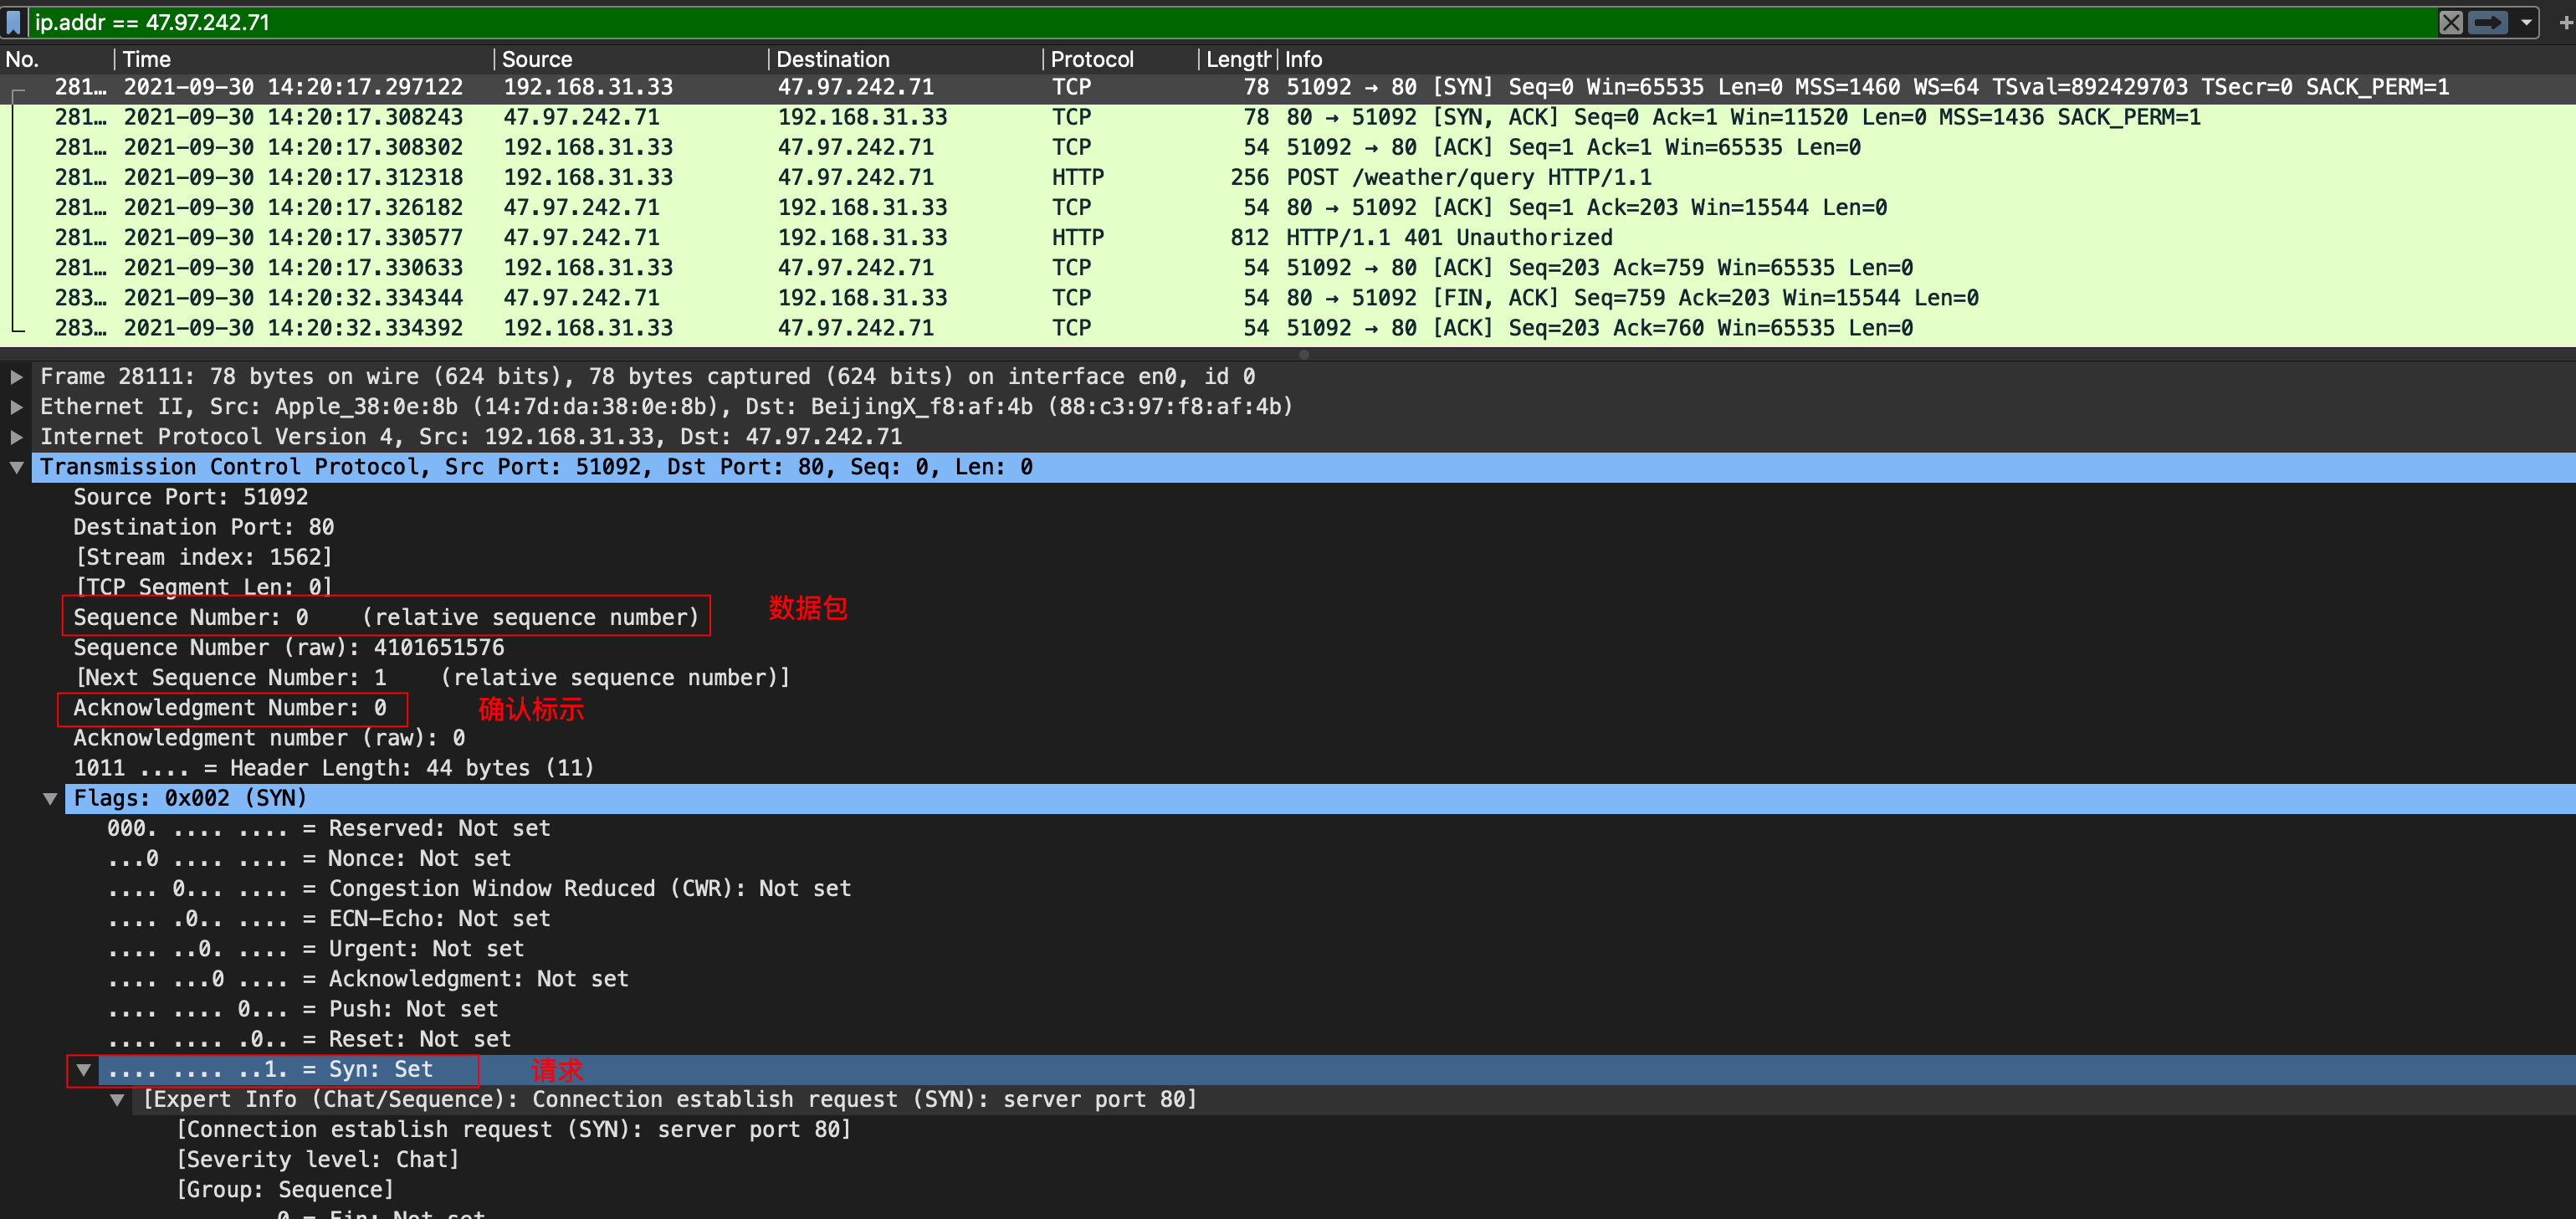Sort packets by the No. column header
Image resolution: width=2576 pixels, height=1219 pixels.
point(57,59)
